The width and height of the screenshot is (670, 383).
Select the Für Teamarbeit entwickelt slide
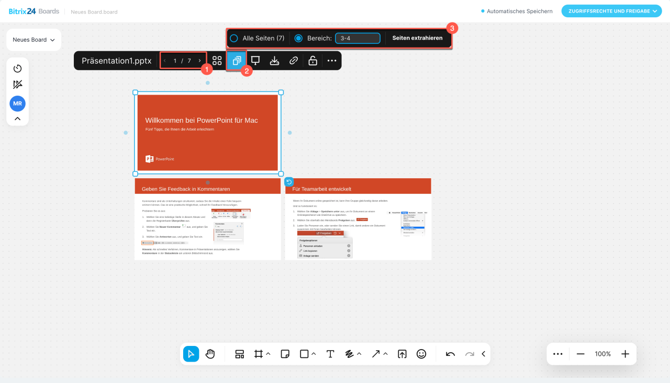pos(358,219)
